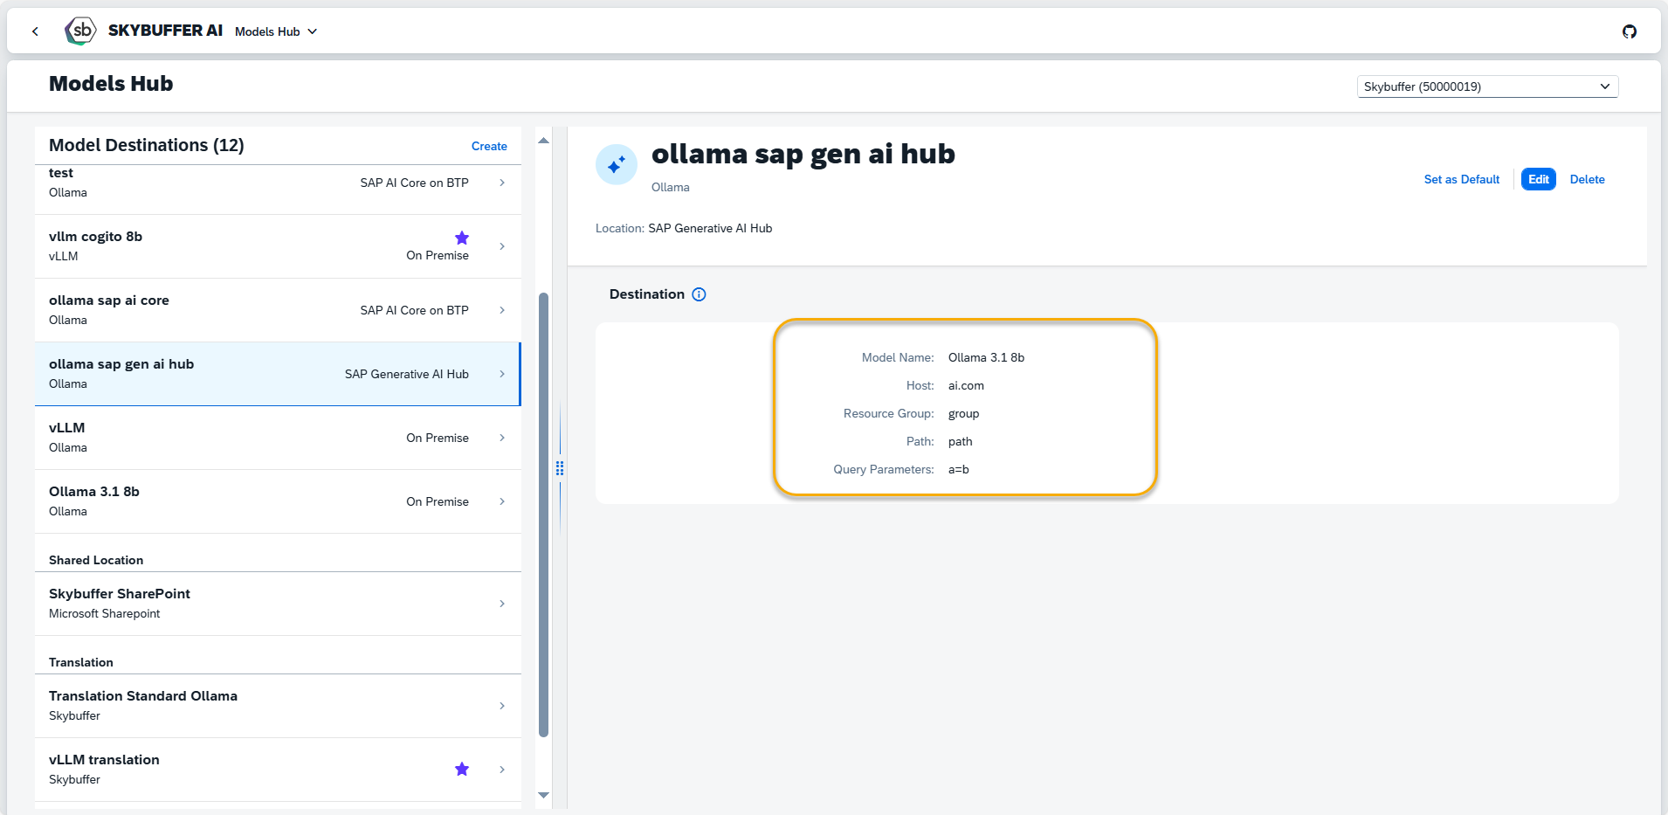The width and height of the screenshot is (1668, 815).
Task: Click Create model destination link
Action: 489,146
